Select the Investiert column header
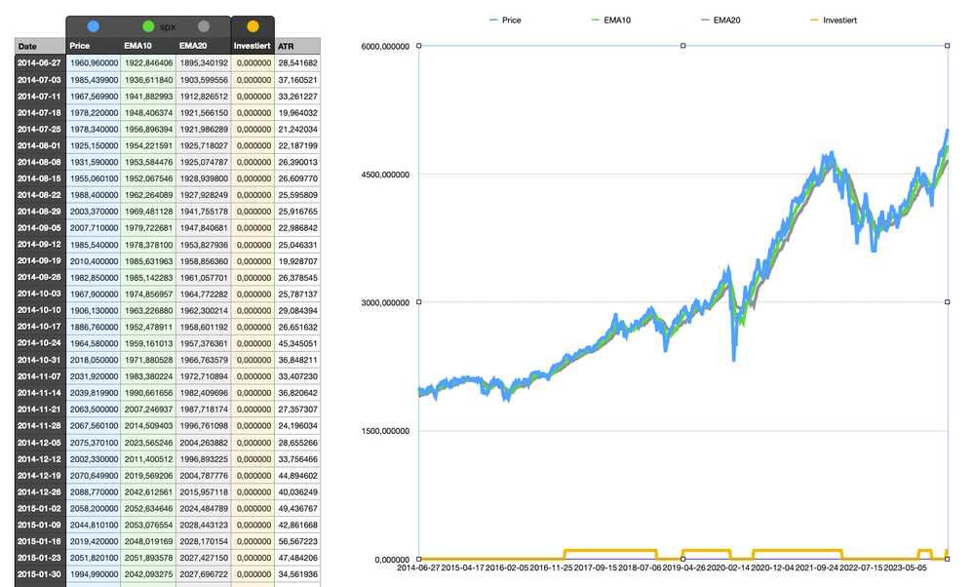The width and height of the screenshot is (974, 587). click(x=253, y=46)
